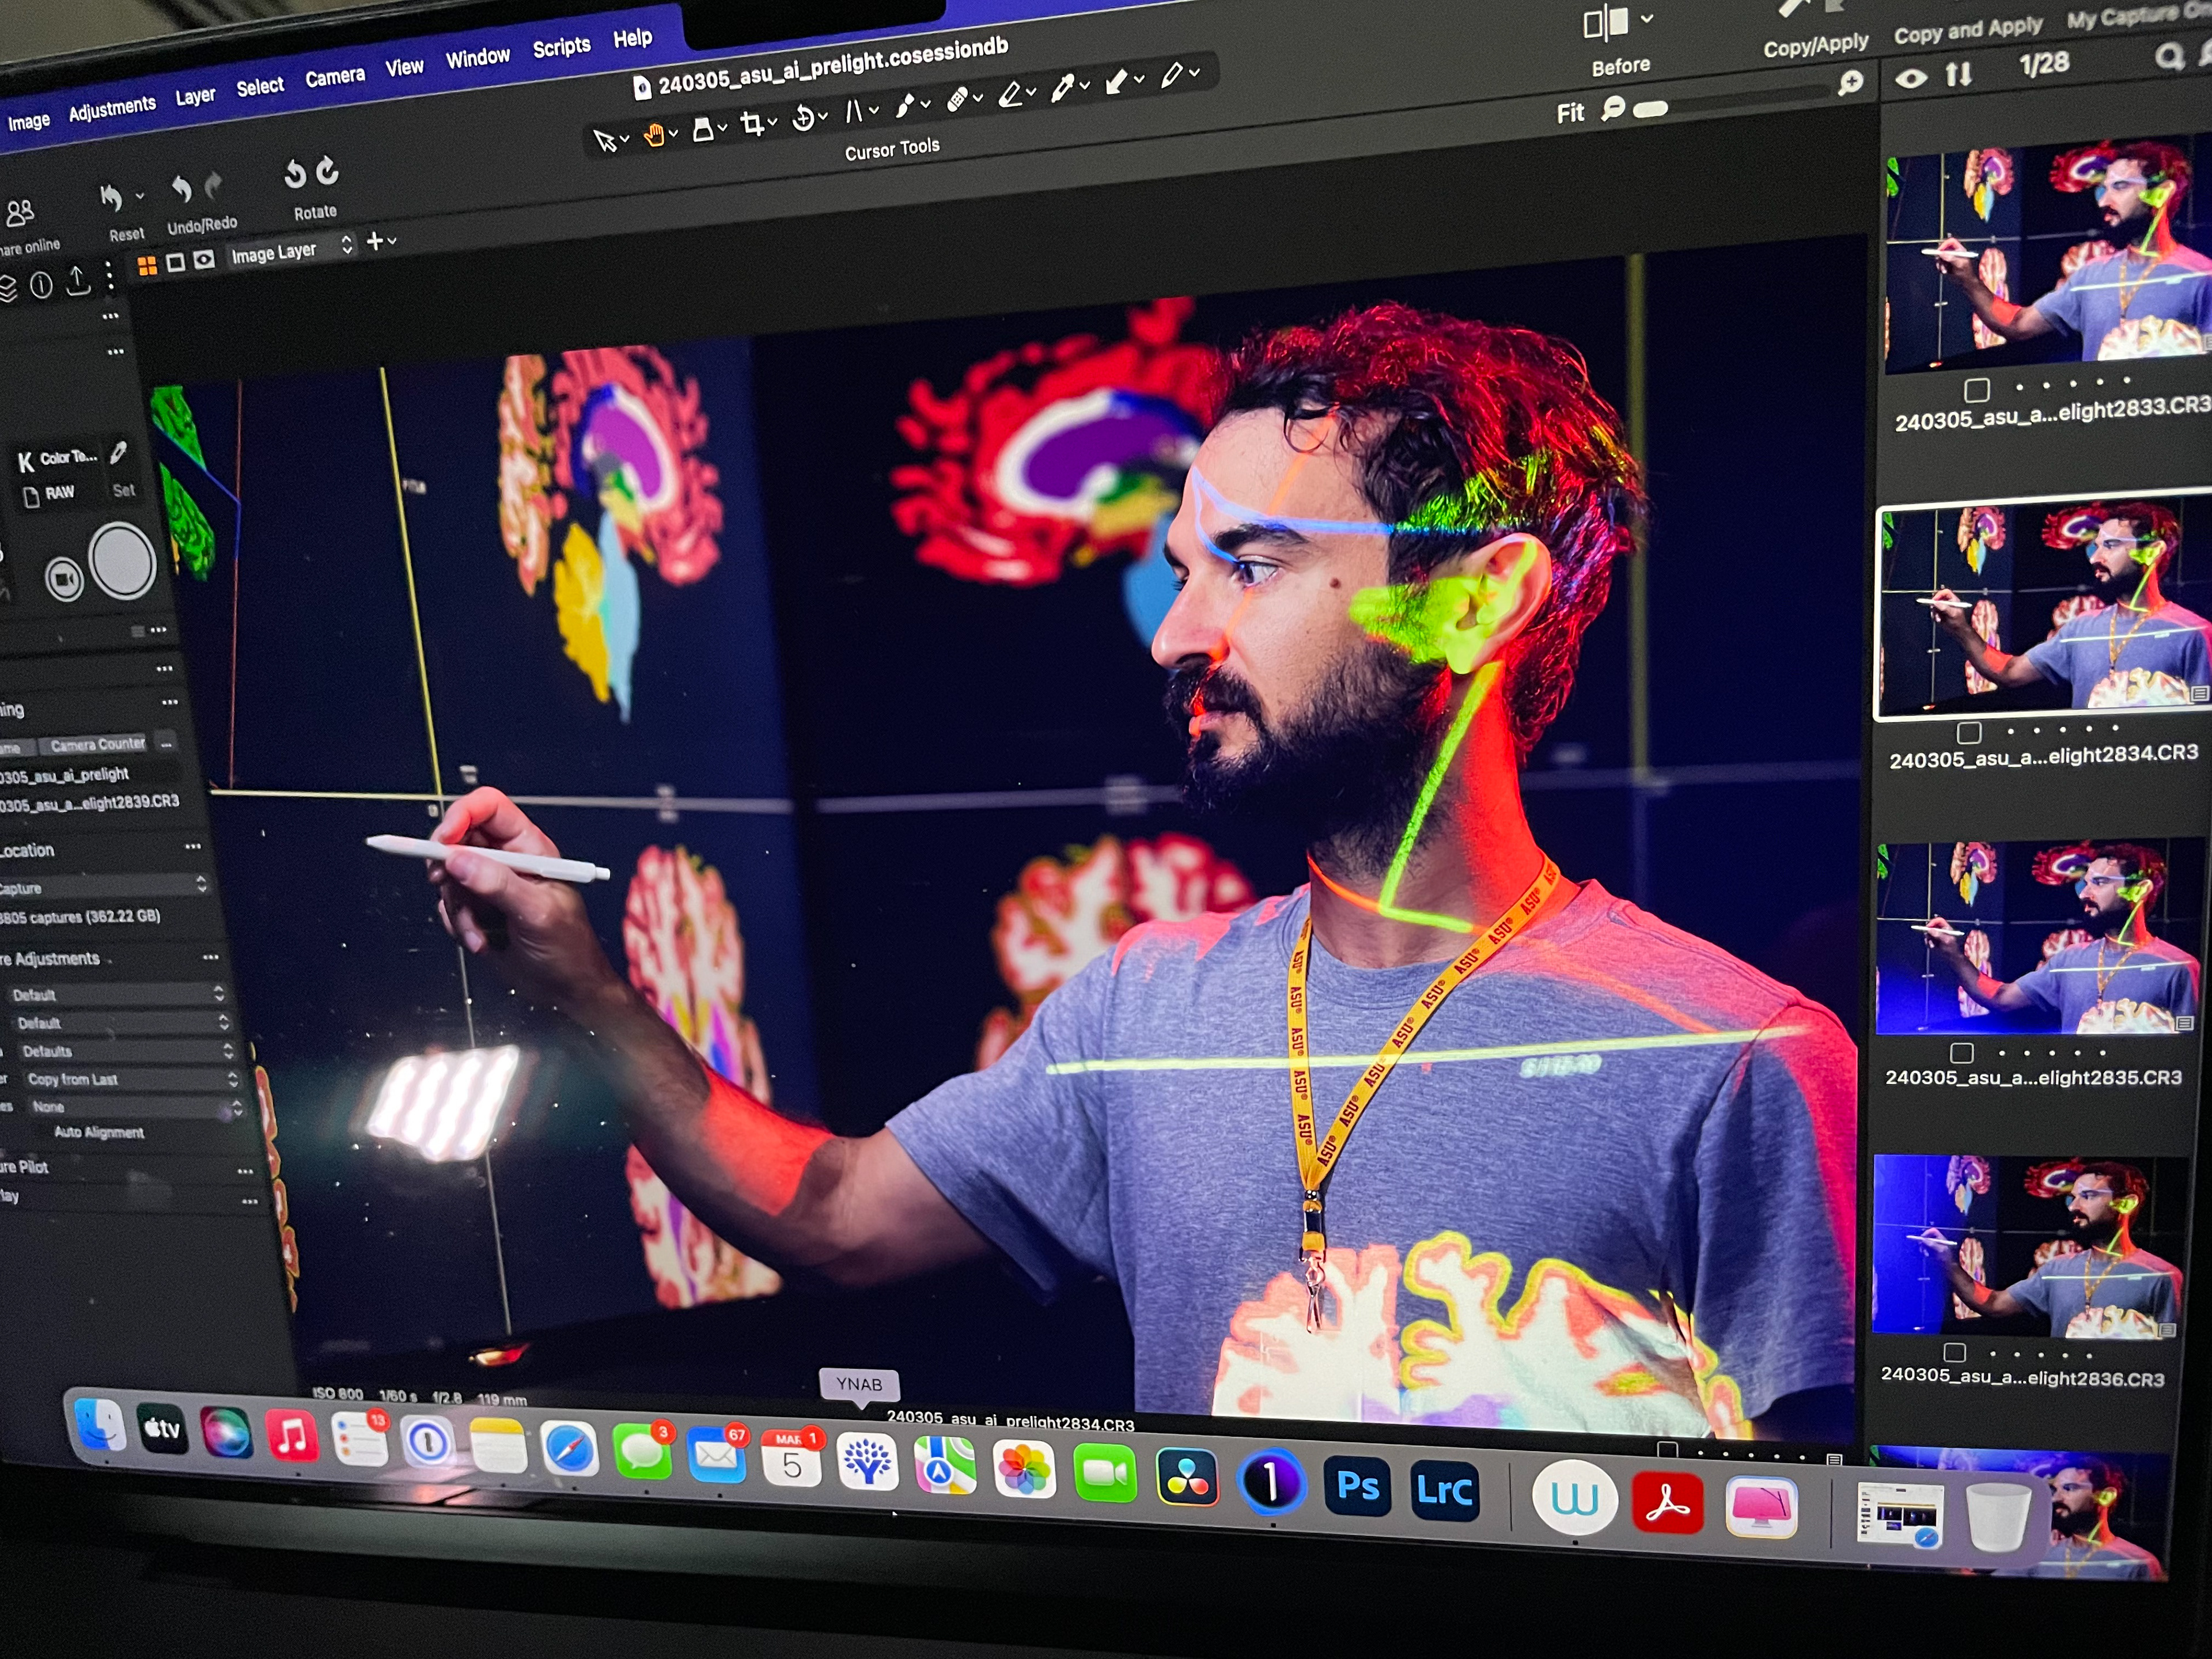Screen dimensions: 2212x1659
Task: Select the Keystone cursor tool
Action: coord(854,112)
